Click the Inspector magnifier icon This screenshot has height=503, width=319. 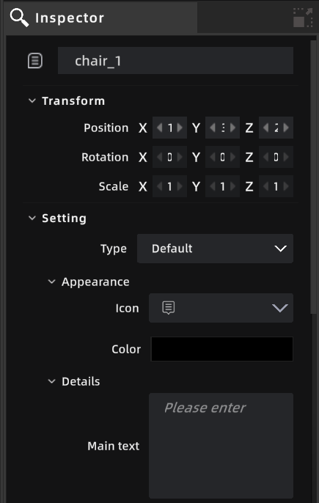pyautogui.click(x=19, y=18)
